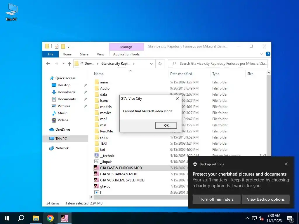Close the GTA: Vice City error dialog
The image size is (299, 224).
177,99
